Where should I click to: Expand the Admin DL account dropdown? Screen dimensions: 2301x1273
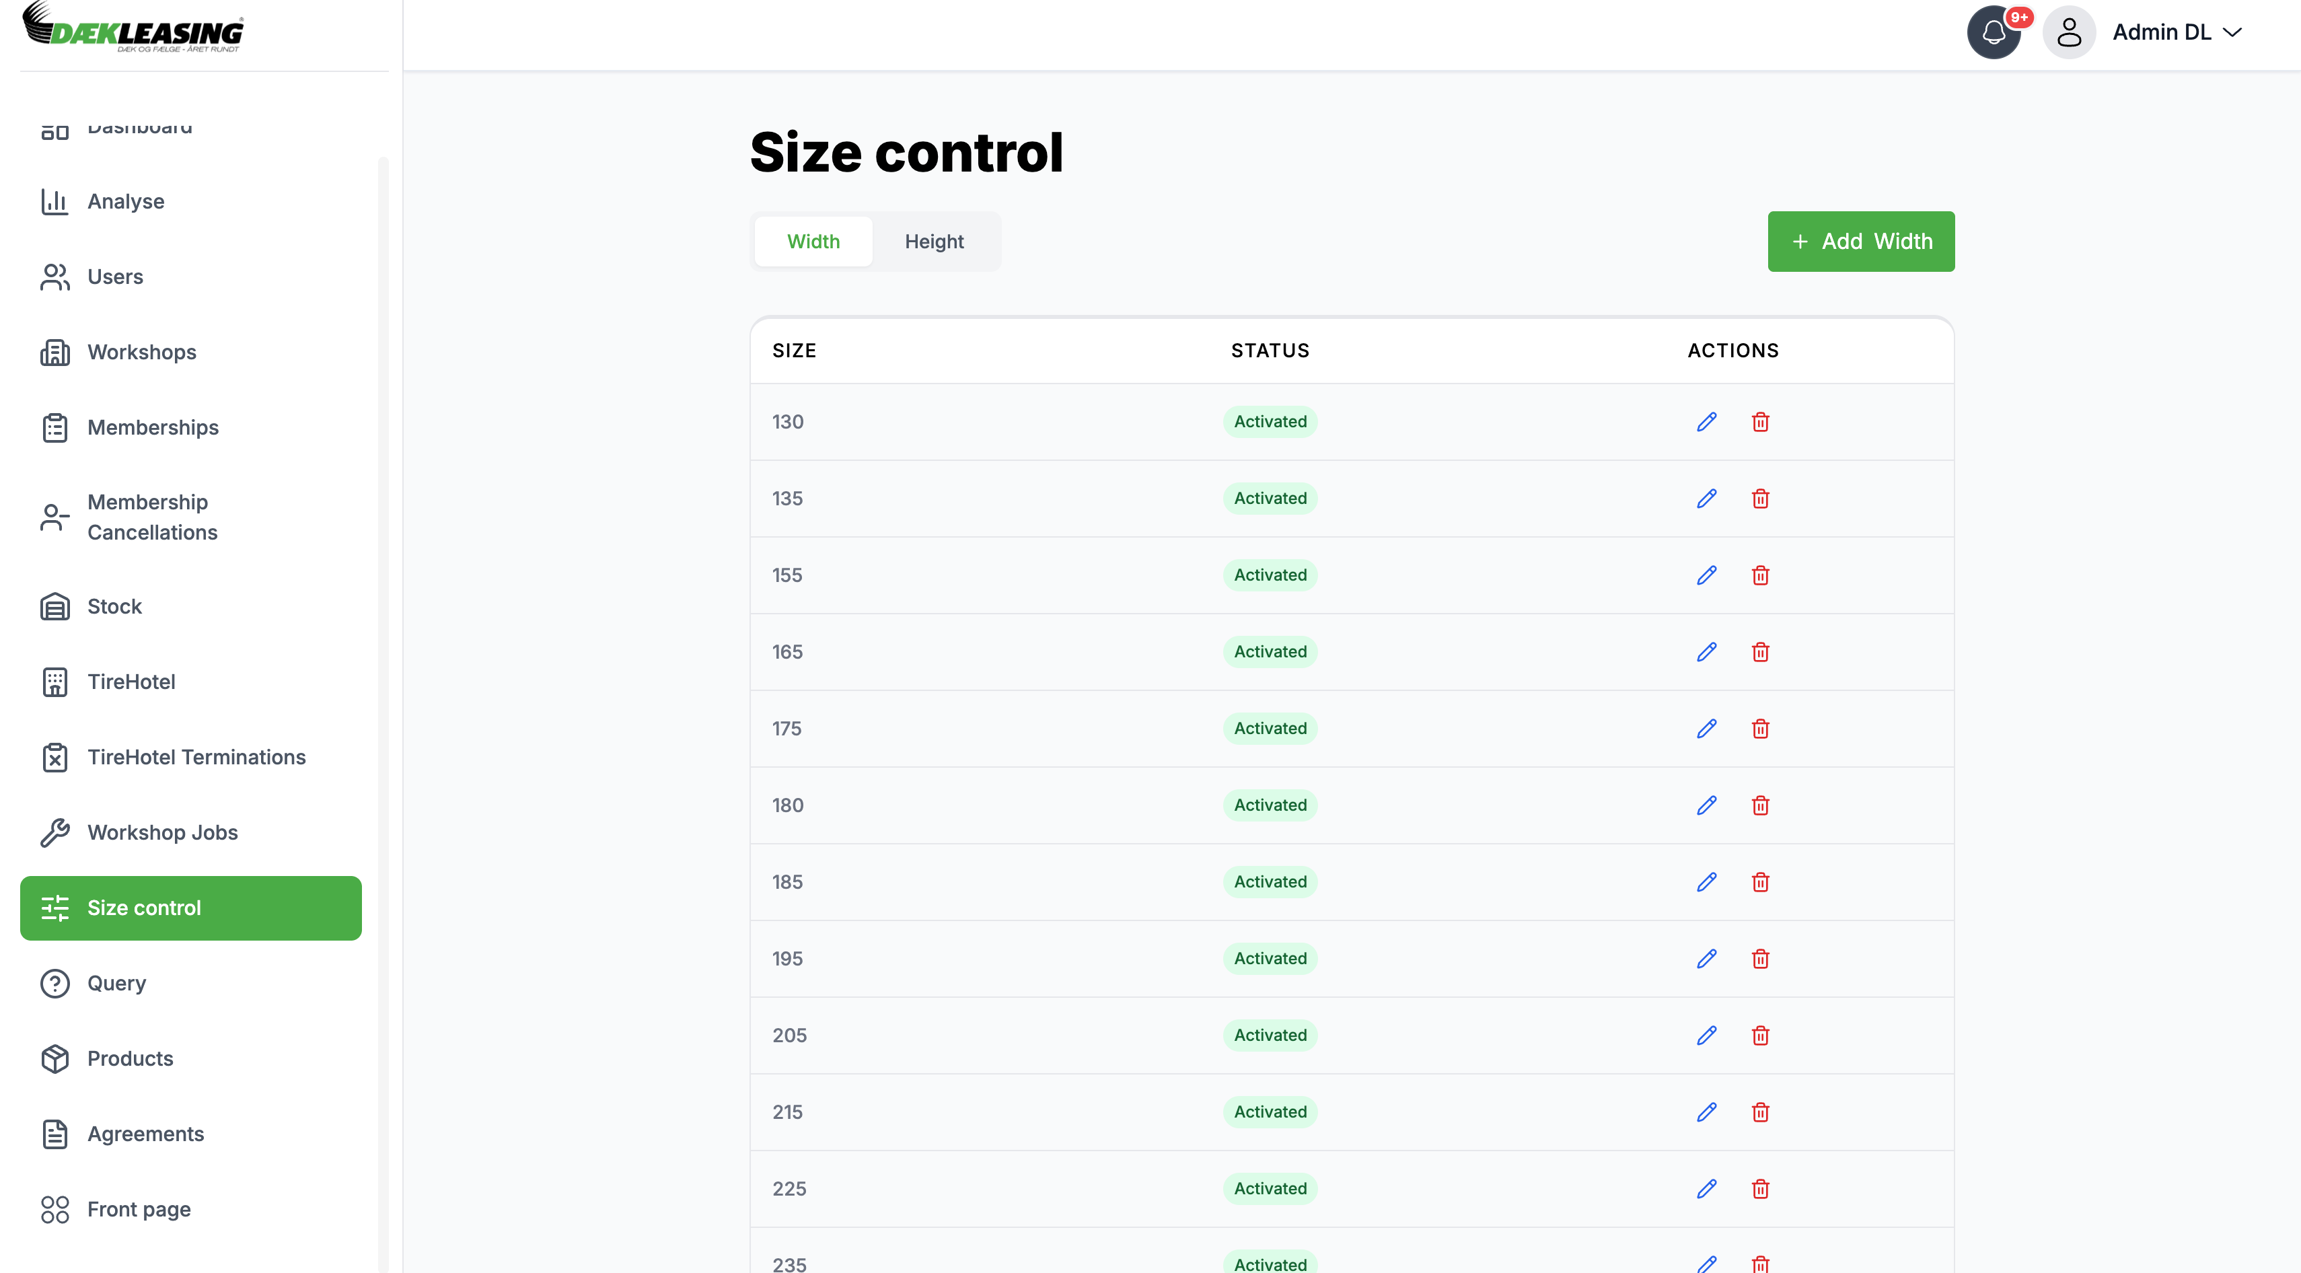[x=2178, y=32]
